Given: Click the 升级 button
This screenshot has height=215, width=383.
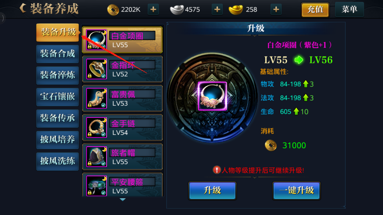Looking at the screenshot, I should [213, 191].
